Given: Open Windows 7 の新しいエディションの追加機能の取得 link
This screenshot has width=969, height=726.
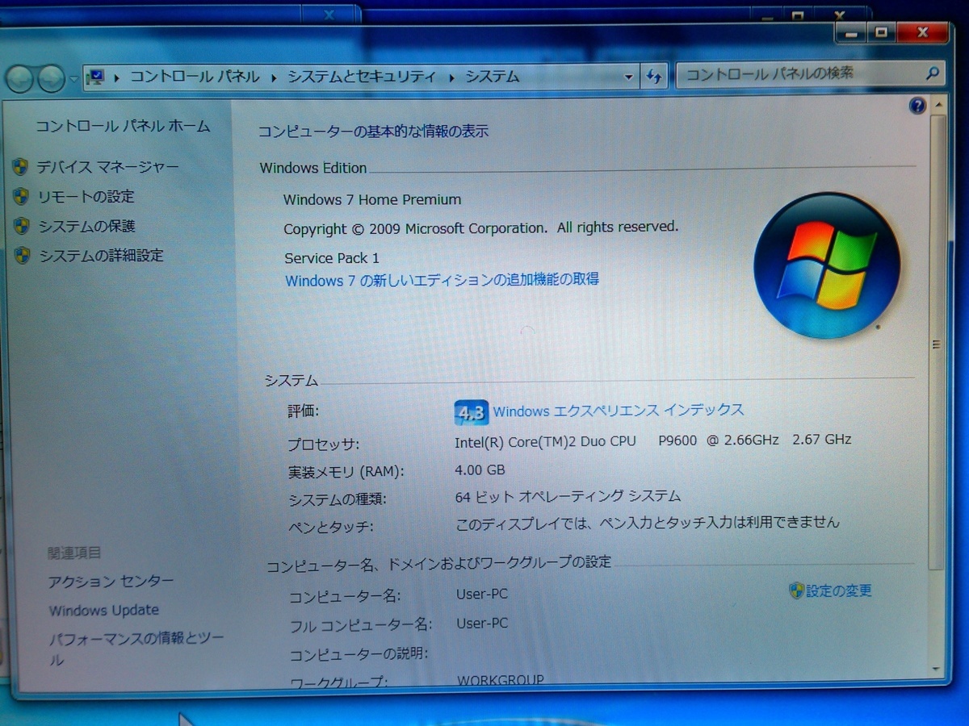Looking at the screenshot, I should [x=443, y=280].
